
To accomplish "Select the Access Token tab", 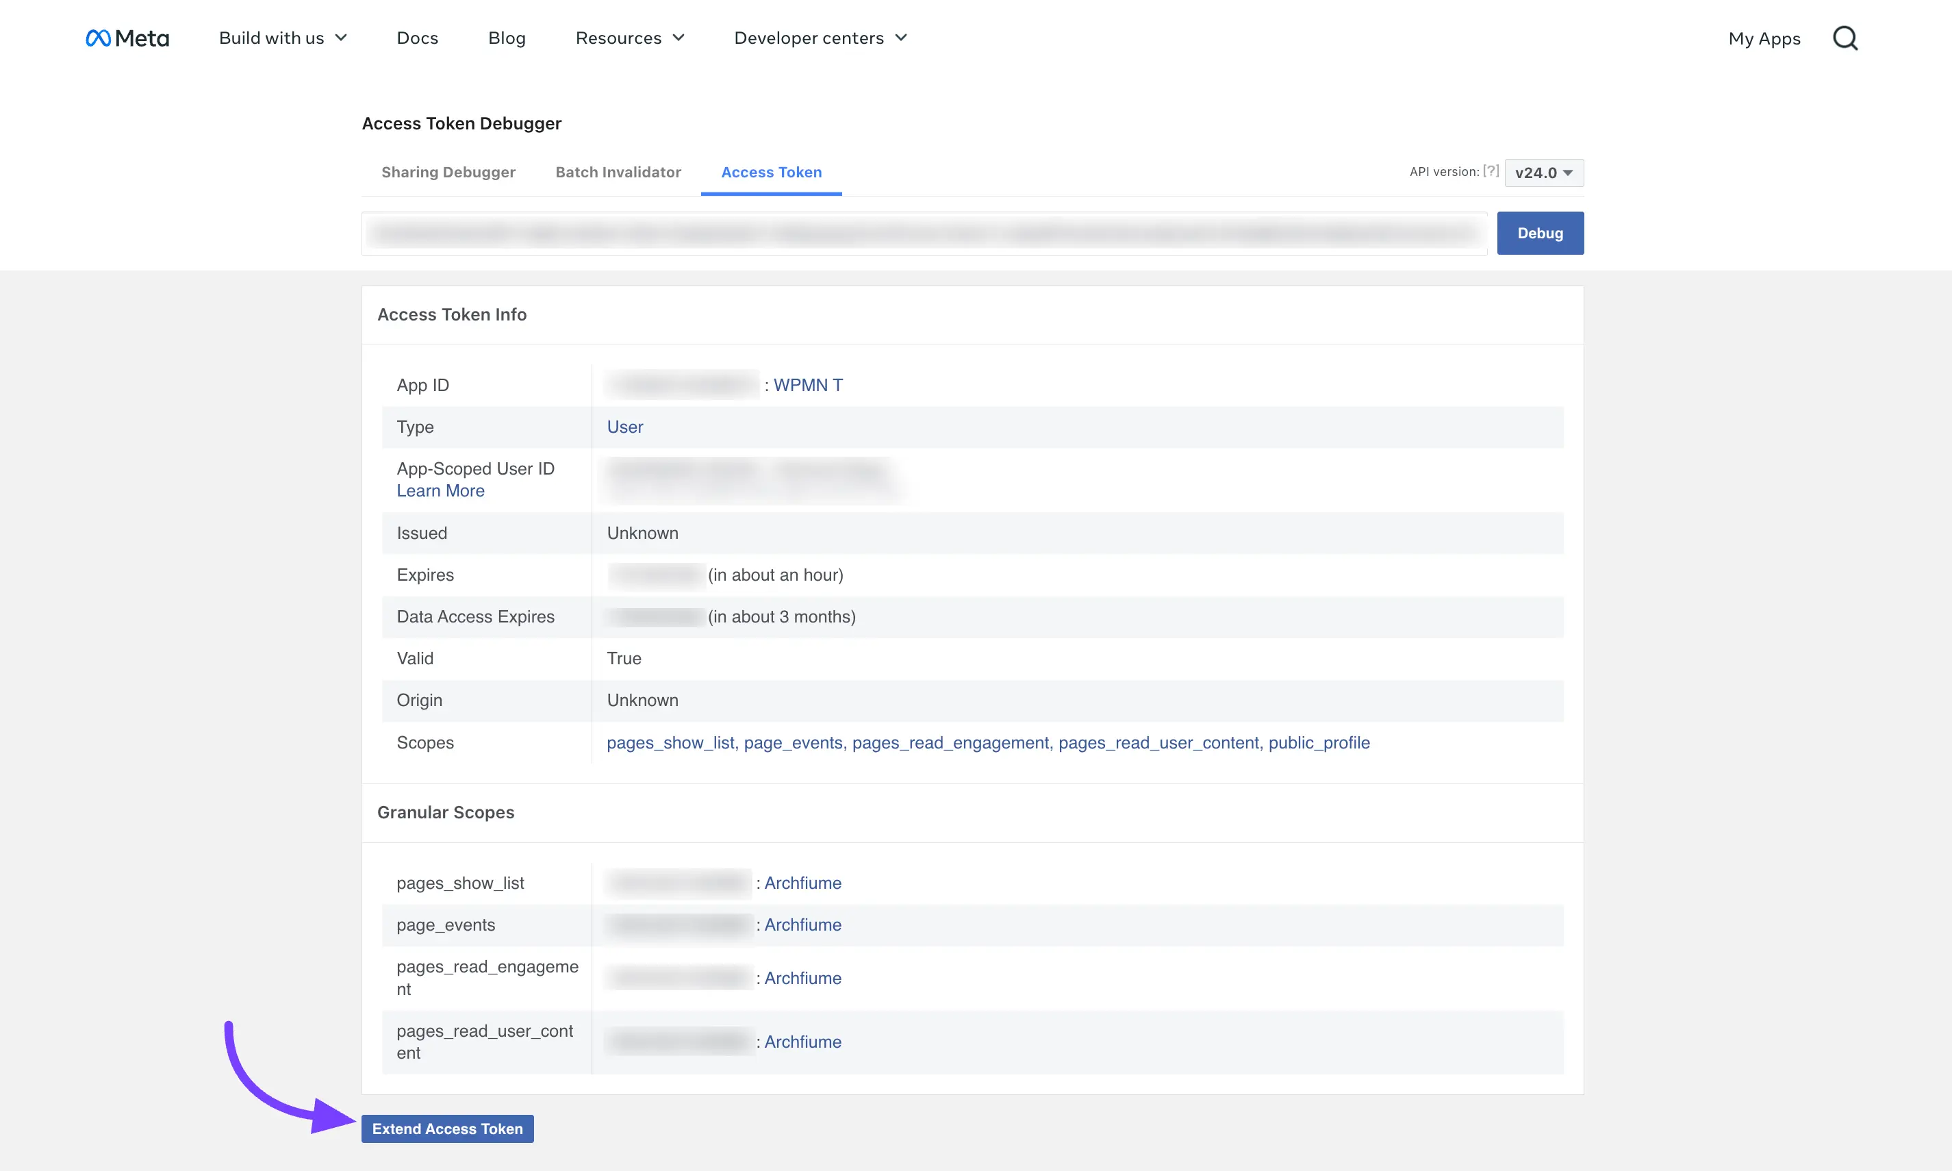I will tap(770, 172).
